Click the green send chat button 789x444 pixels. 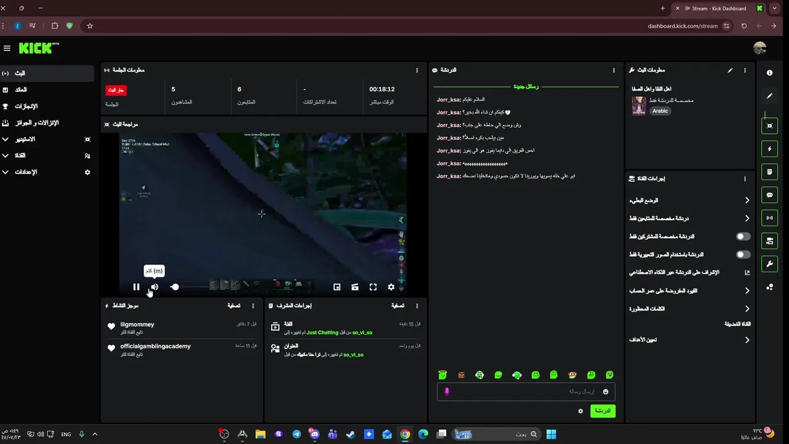[x=603, y=411]
